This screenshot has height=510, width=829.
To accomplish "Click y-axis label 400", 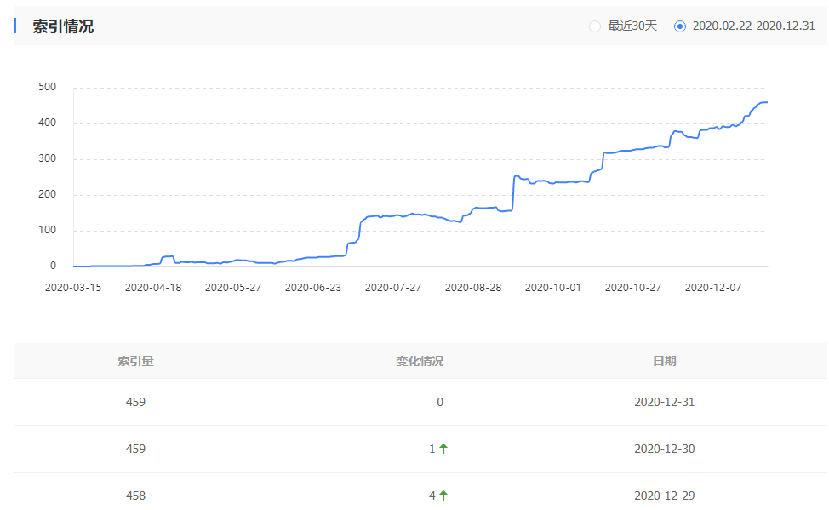I will tap(47, 123).
